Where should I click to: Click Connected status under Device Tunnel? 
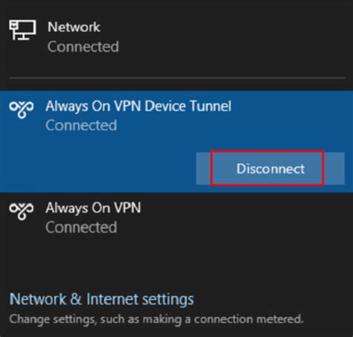[81, 125]
